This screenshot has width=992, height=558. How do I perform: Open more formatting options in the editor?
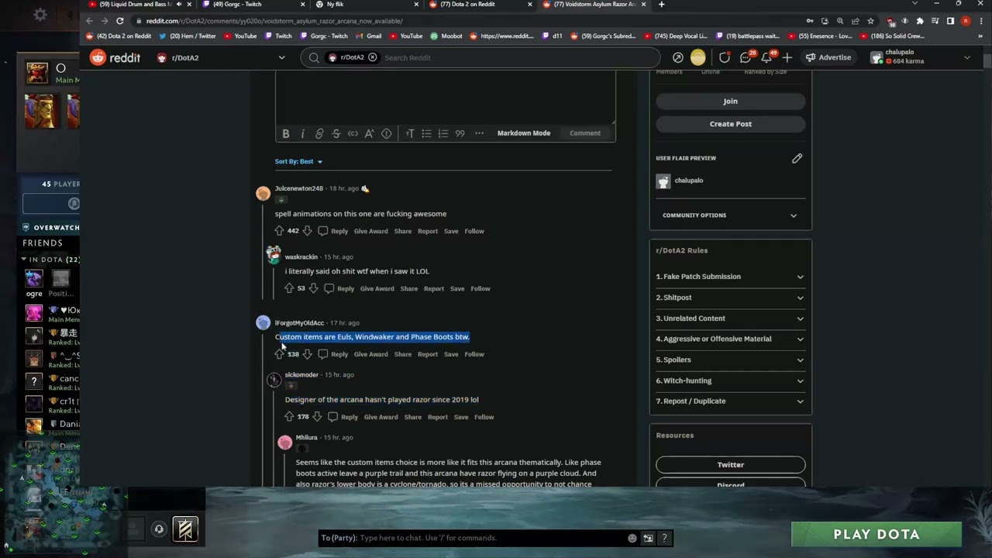click(x=479, y=133)
